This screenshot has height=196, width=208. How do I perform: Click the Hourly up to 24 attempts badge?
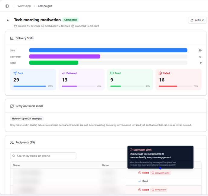click(x=27, y=119)
